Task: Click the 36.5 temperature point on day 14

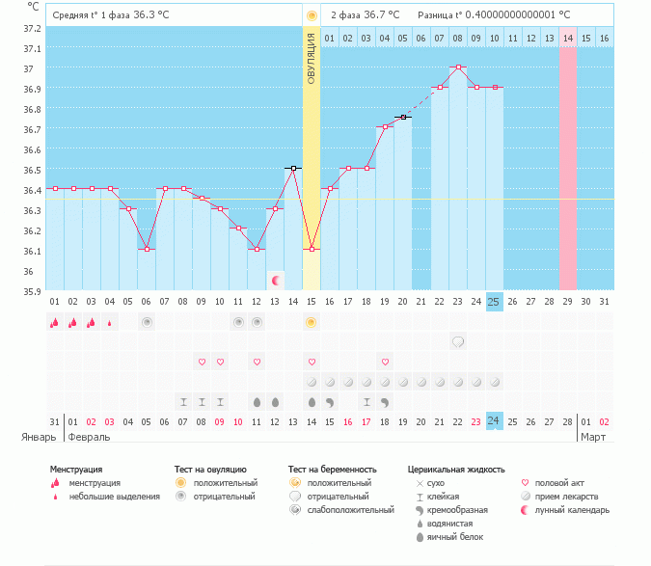Action: click(x=293, y=168)
